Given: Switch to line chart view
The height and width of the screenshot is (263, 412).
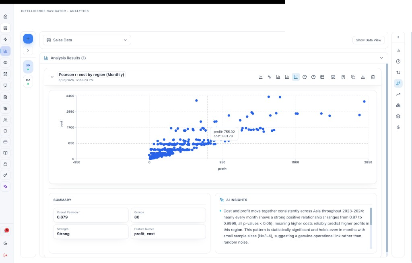Looking at the screenshot, I should point(260,77).
